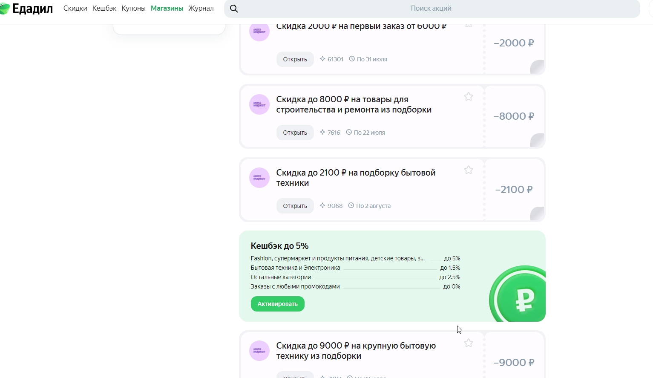Click into the Поиск акций search field
Viewport: 653px width, 378px height.
(432, 9)
